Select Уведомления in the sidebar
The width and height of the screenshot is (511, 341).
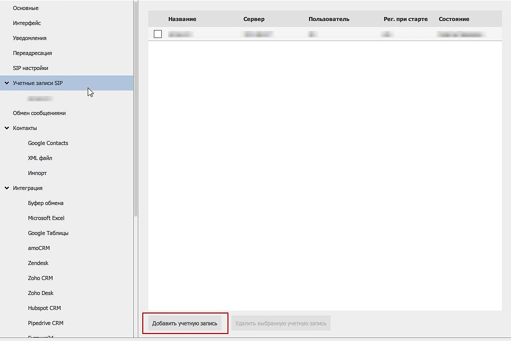pyautogui.click(x=30, y=38)
